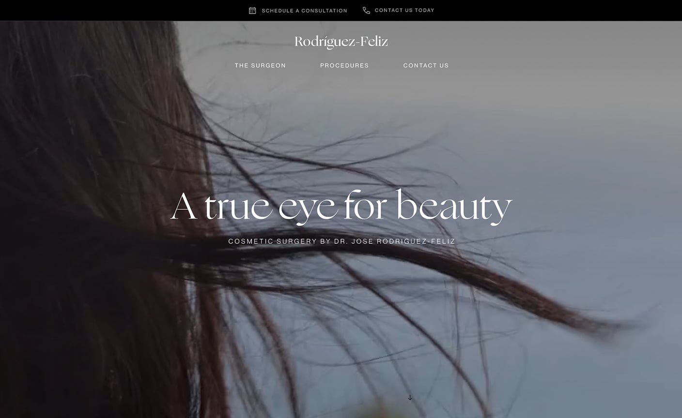The height and width of the screenshot is (418, 682).
Task: Click the Rodríguez-Feliz logo
Action: point(341,42)
